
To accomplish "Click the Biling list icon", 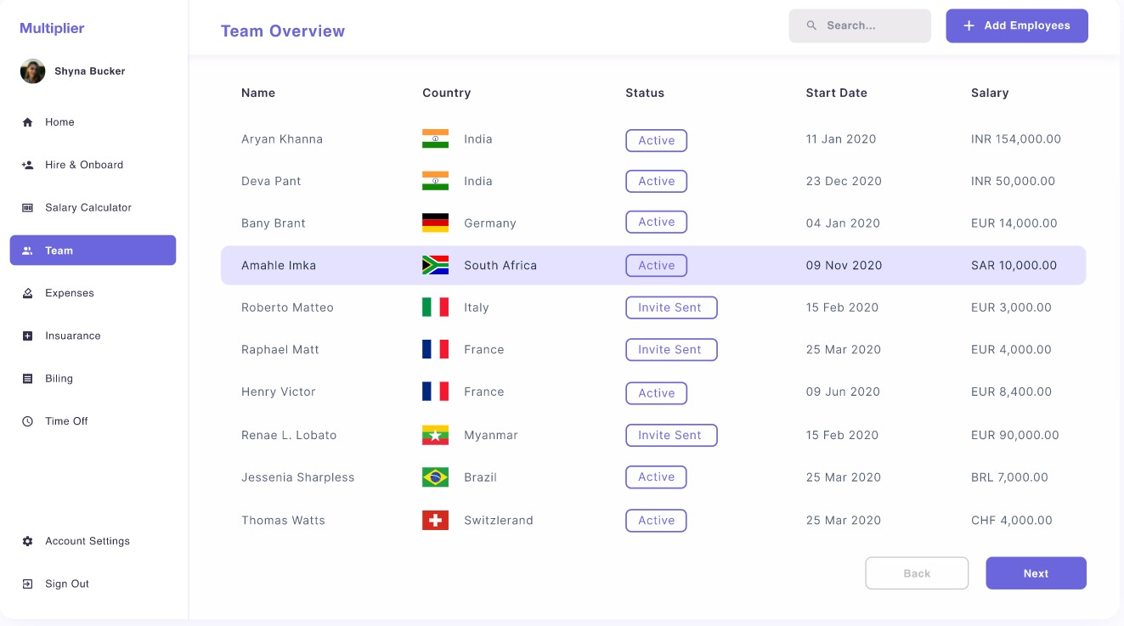I will point(27,379).
